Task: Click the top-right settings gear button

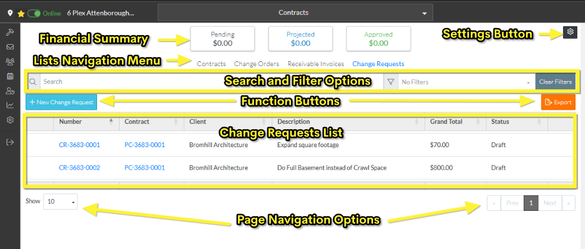Action: 570,32
